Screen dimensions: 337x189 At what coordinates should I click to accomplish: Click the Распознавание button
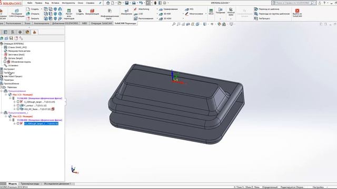click(144, 18)
